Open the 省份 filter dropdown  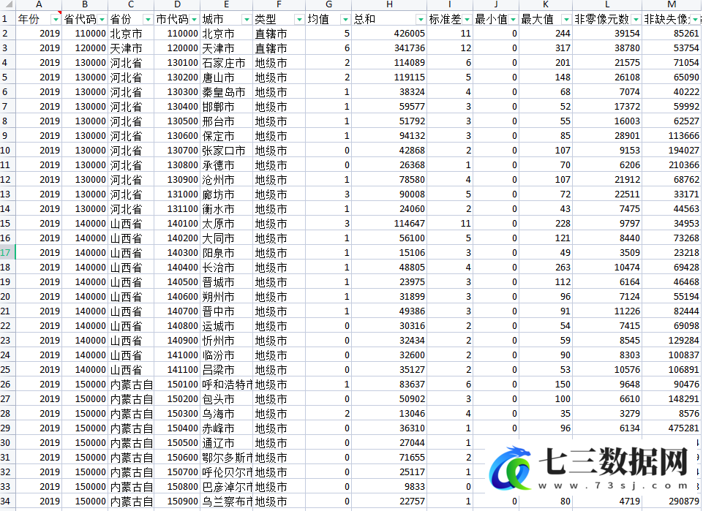(x=148, y=20)
